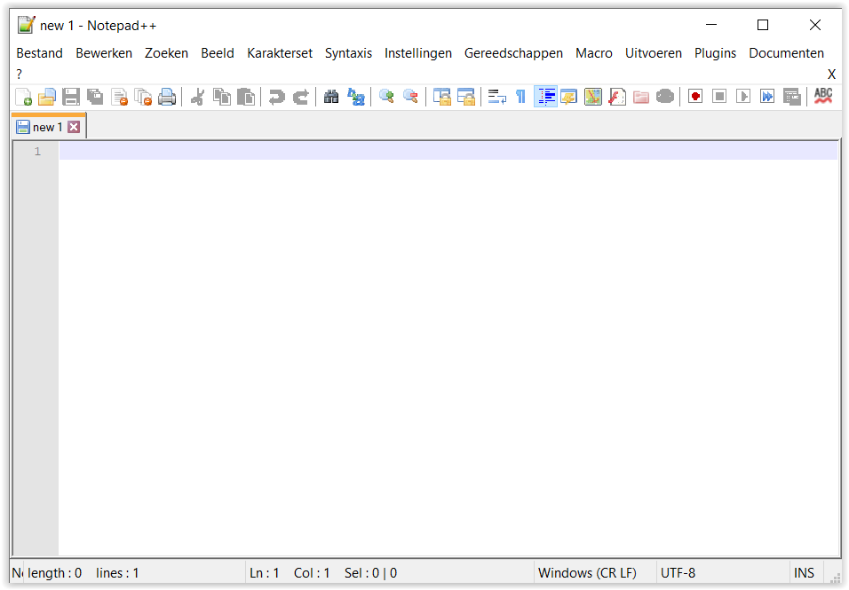This screenshot has height=590, width=849.
Task: Toggle the indent guide button
Action: click(x=545, y=97)
